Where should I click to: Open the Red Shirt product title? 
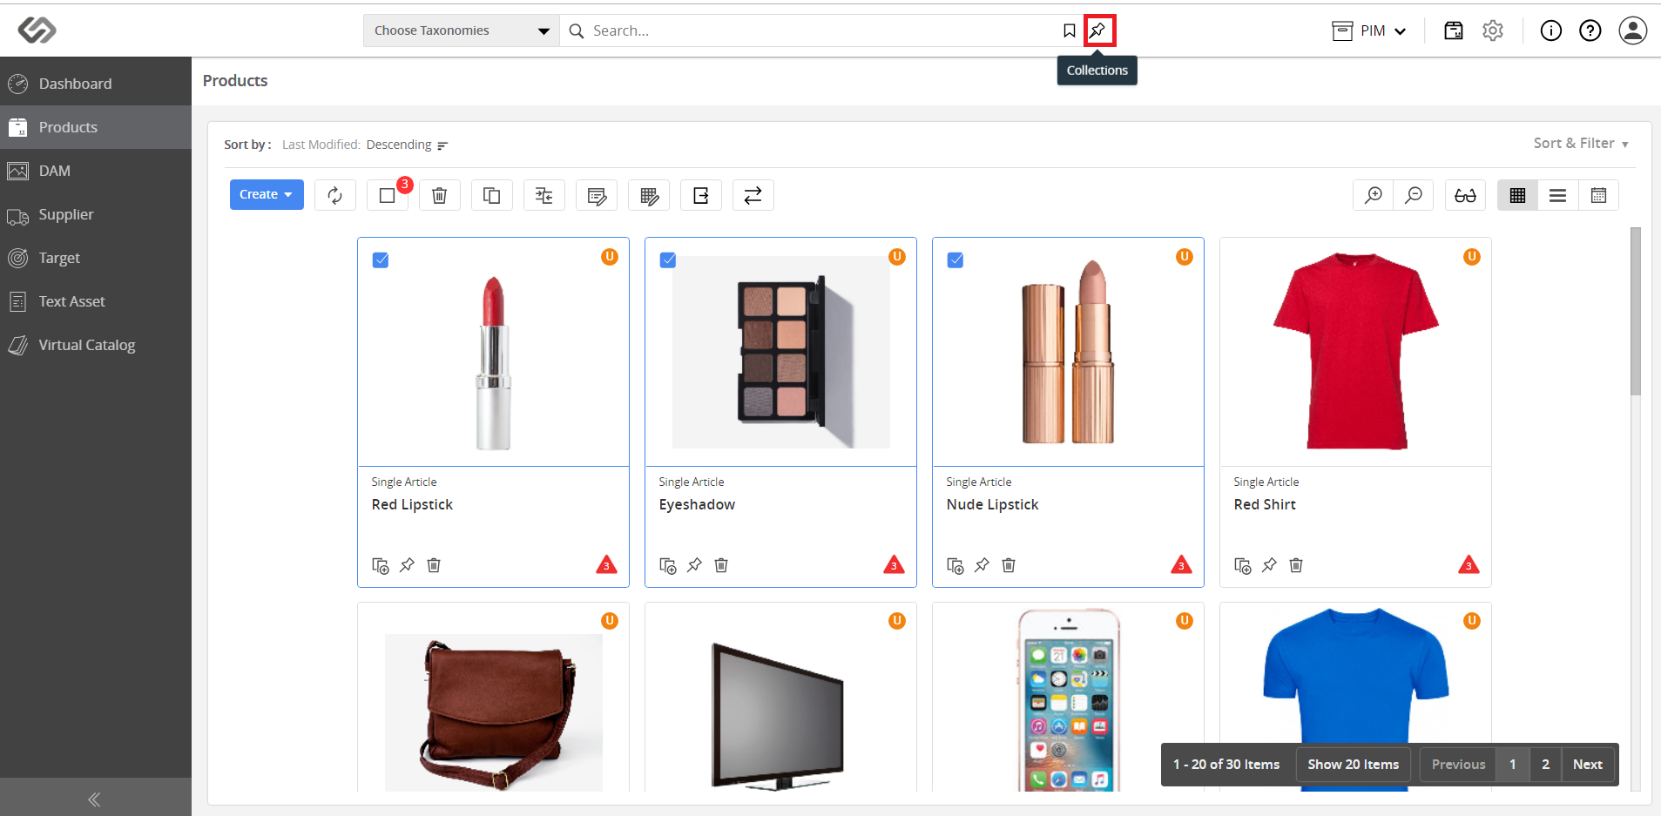pos(1265,505)
